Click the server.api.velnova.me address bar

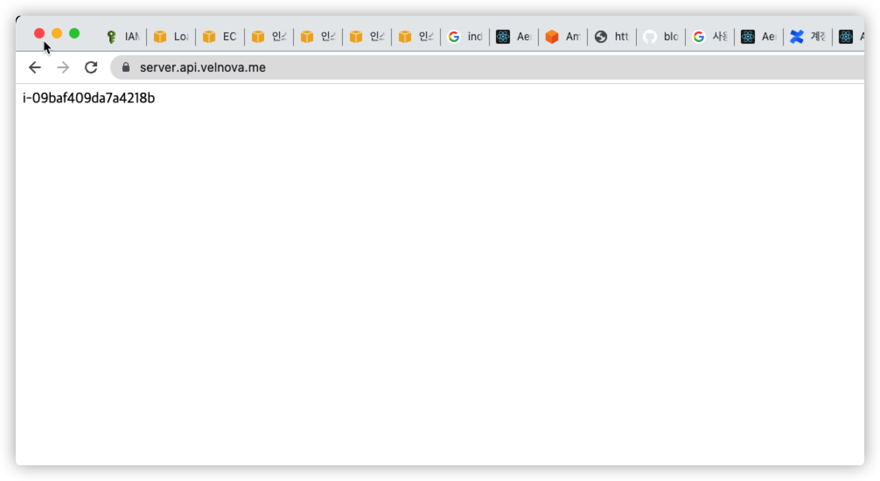tap(203, 67)
